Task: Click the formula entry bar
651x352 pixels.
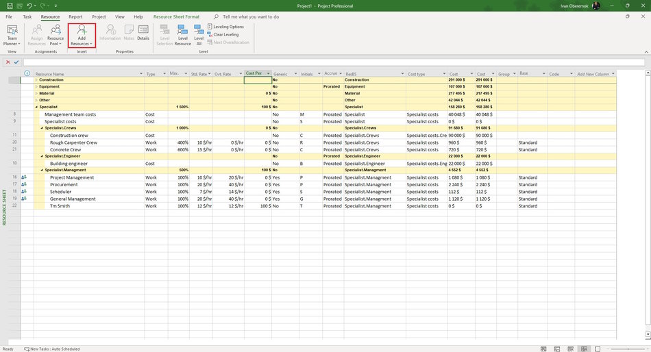Action: point(334,62)
